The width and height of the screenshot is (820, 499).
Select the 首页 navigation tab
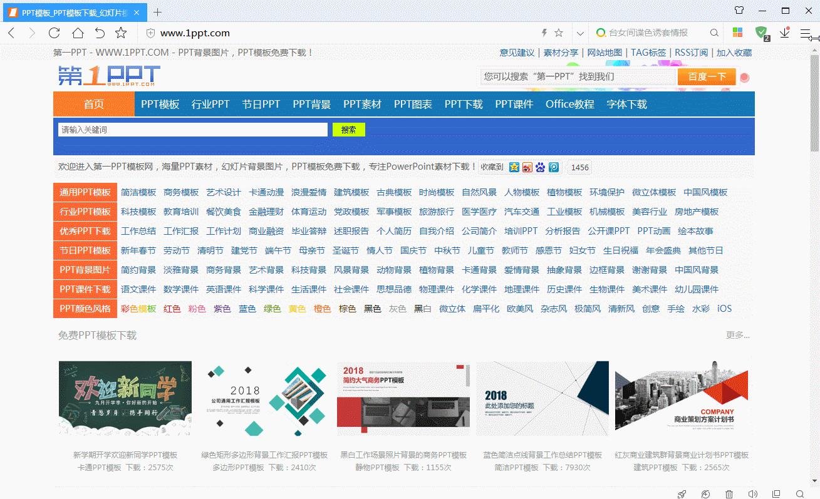[94, 104]
